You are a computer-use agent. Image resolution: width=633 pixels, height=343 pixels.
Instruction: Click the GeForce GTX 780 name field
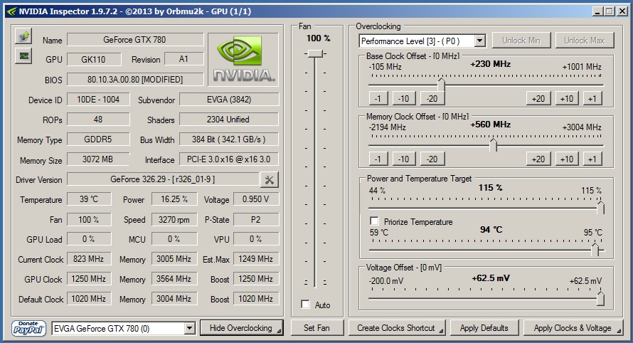point(135,40)
